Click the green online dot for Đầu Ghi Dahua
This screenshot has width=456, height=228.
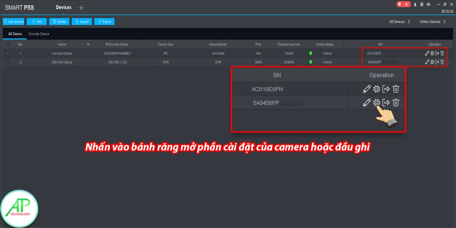[311, 62]
